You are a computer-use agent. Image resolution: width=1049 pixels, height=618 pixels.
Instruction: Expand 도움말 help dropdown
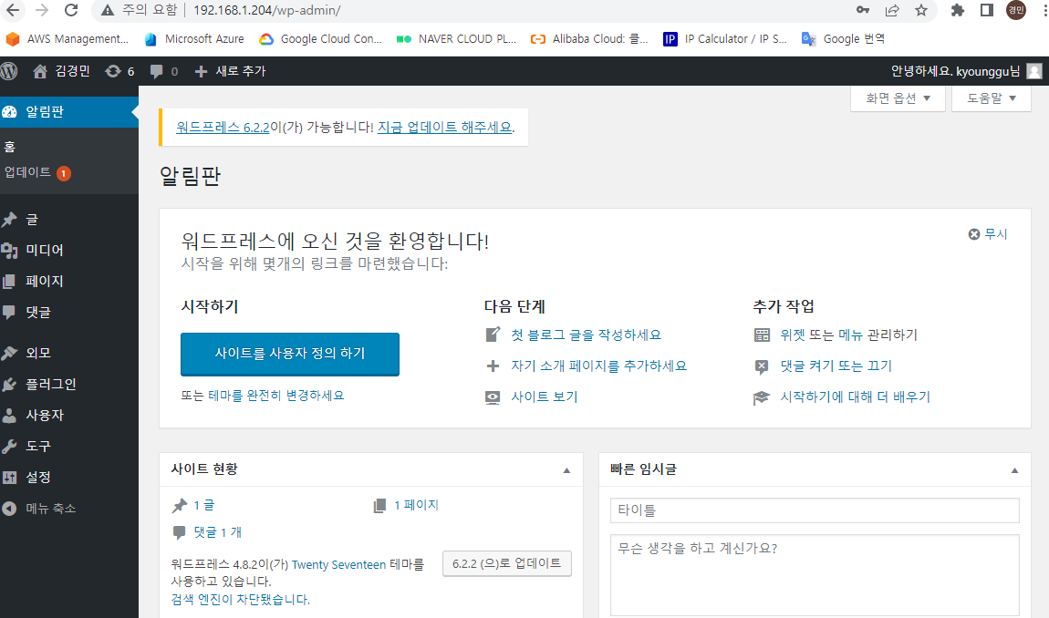point(991,98)
